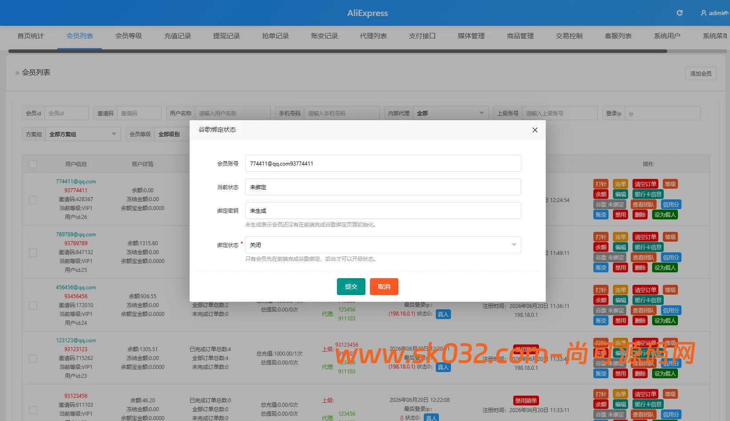Click the 上级账号 input field

point(560,113)
